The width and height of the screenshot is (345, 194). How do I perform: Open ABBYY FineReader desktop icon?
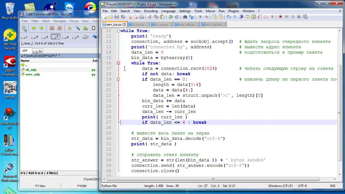point(10,66)
